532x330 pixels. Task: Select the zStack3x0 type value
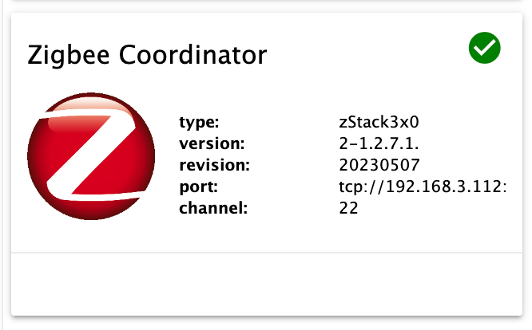click(x=379, y=123)
